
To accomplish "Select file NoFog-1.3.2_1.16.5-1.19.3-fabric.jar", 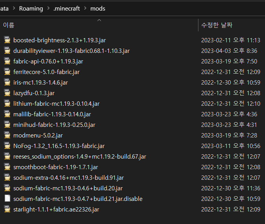I will [59, 146].
